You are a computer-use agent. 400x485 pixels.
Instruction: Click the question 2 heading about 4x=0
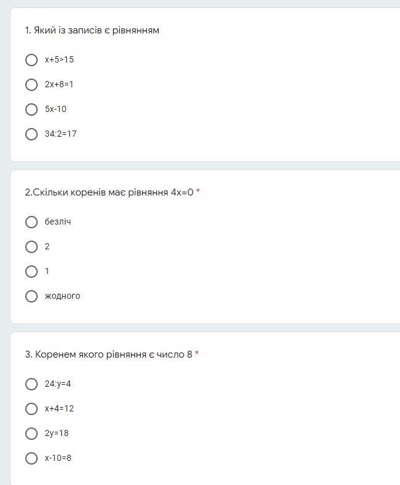pyautogui.click(x=109, y=192)
